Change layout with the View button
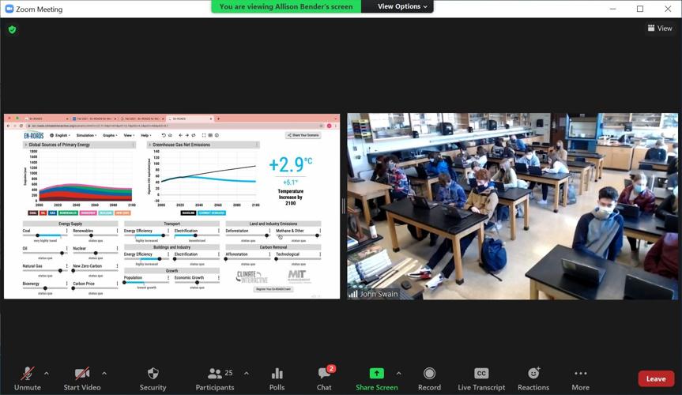682x395 pixels. 660,28
